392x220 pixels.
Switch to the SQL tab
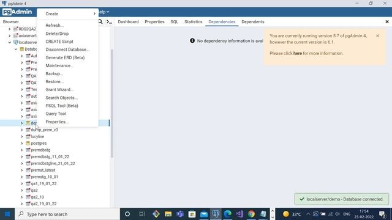click(x=174, y=22)
